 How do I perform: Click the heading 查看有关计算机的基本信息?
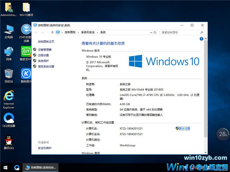(x=103, y=43)
